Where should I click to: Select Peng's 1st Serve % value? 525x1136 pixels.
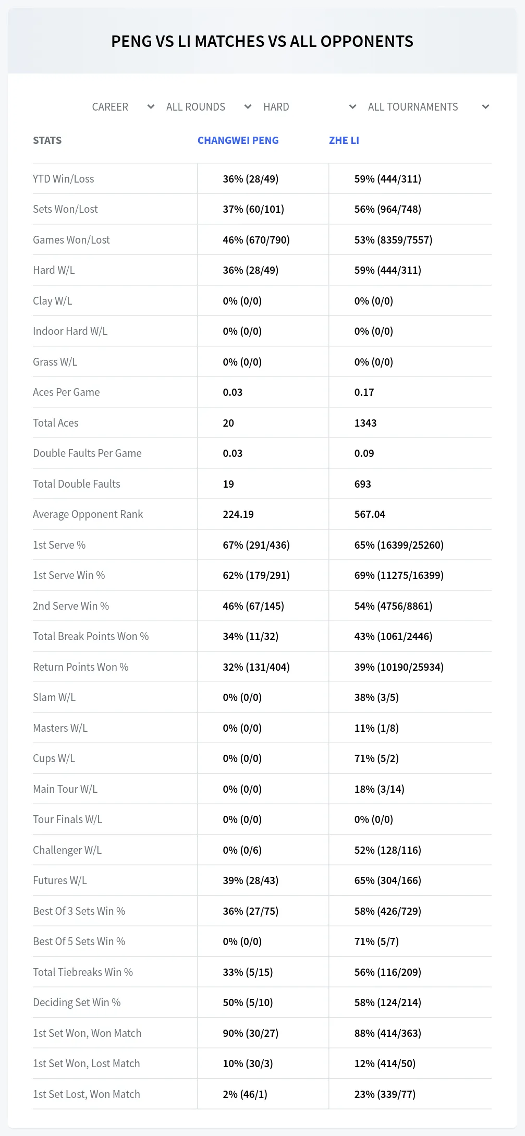256,545
